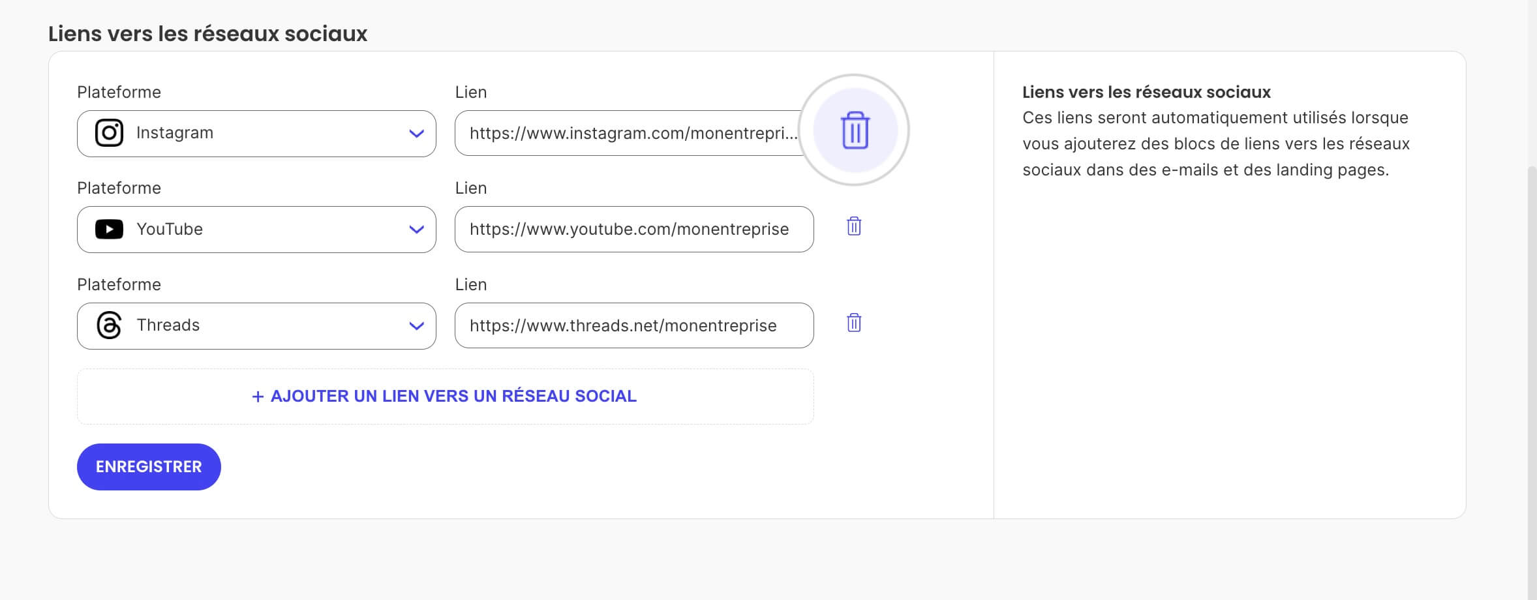
Task: Click the Plateforme label above Threads
Action: tap(119, 284)
